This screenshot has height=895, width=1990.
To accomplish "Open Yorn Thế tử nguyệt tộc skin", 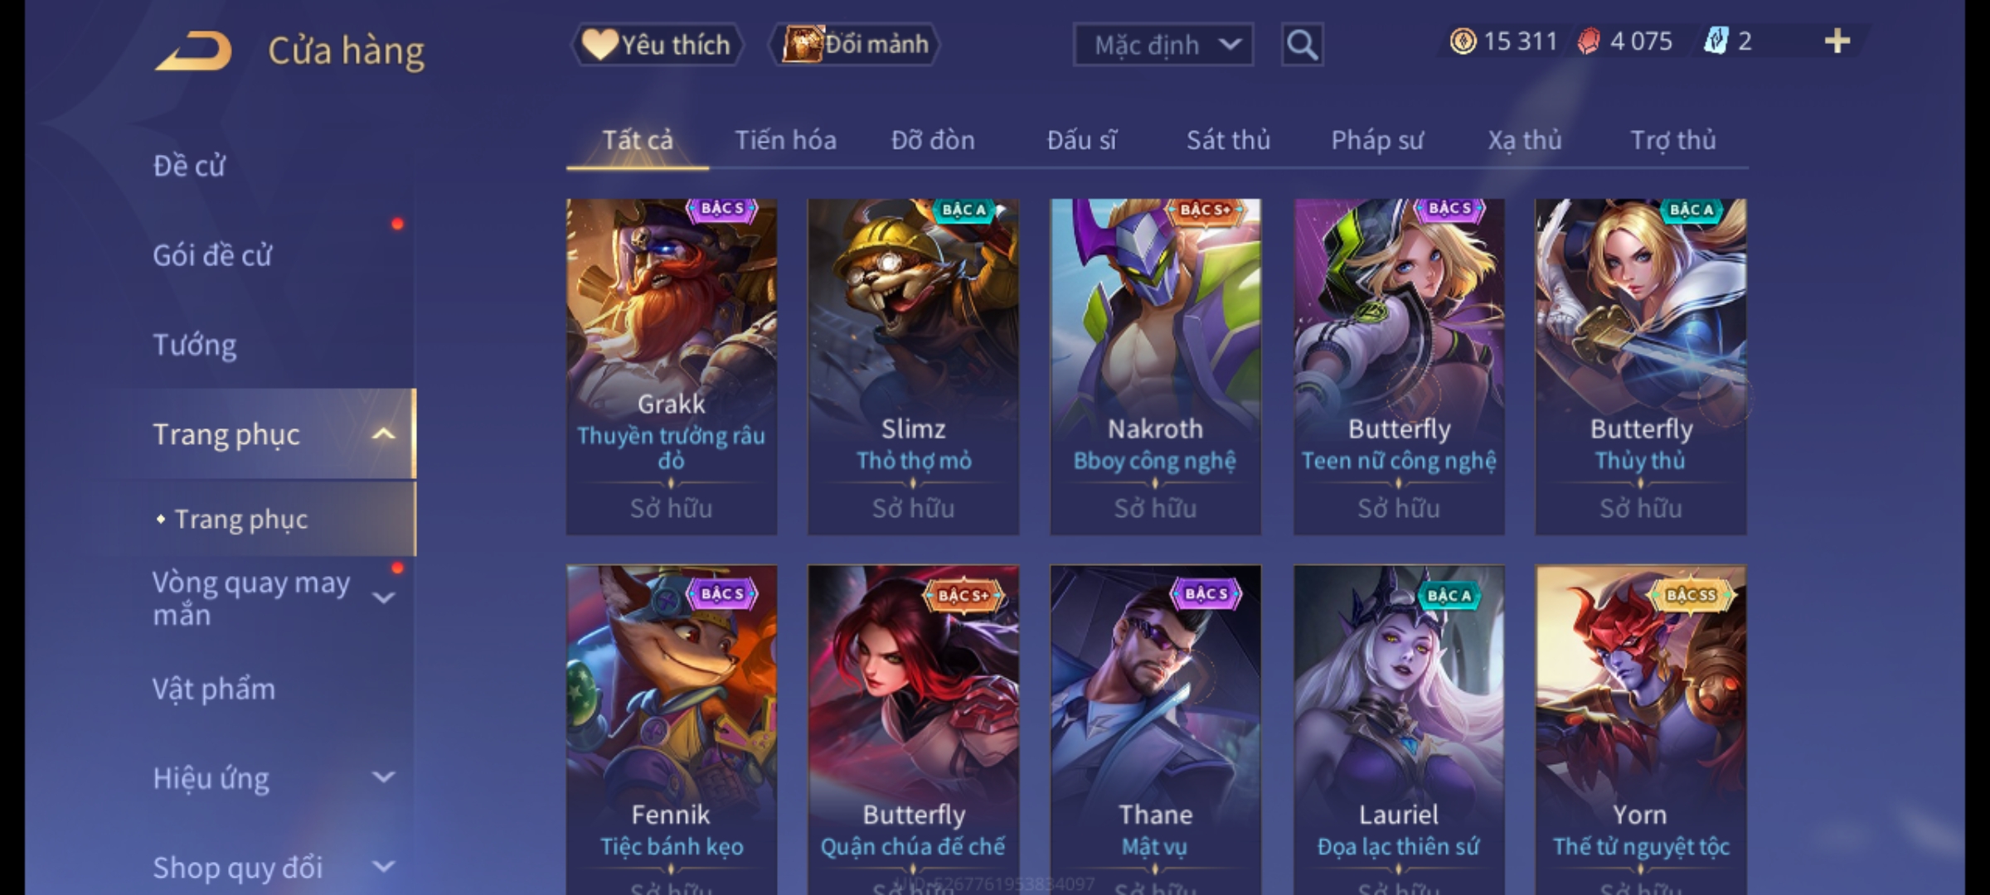I will tap(1640, 729).
